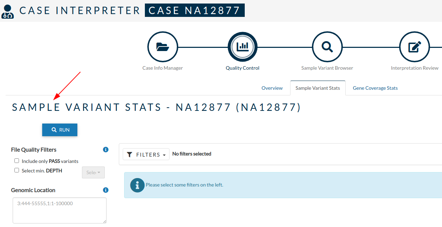Open Sample Variant Browser magnifier icon
Viewport: 442px width, 227px height.
click(x=327, y=47)
